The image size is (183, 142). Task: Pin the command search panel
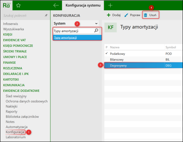46,15
